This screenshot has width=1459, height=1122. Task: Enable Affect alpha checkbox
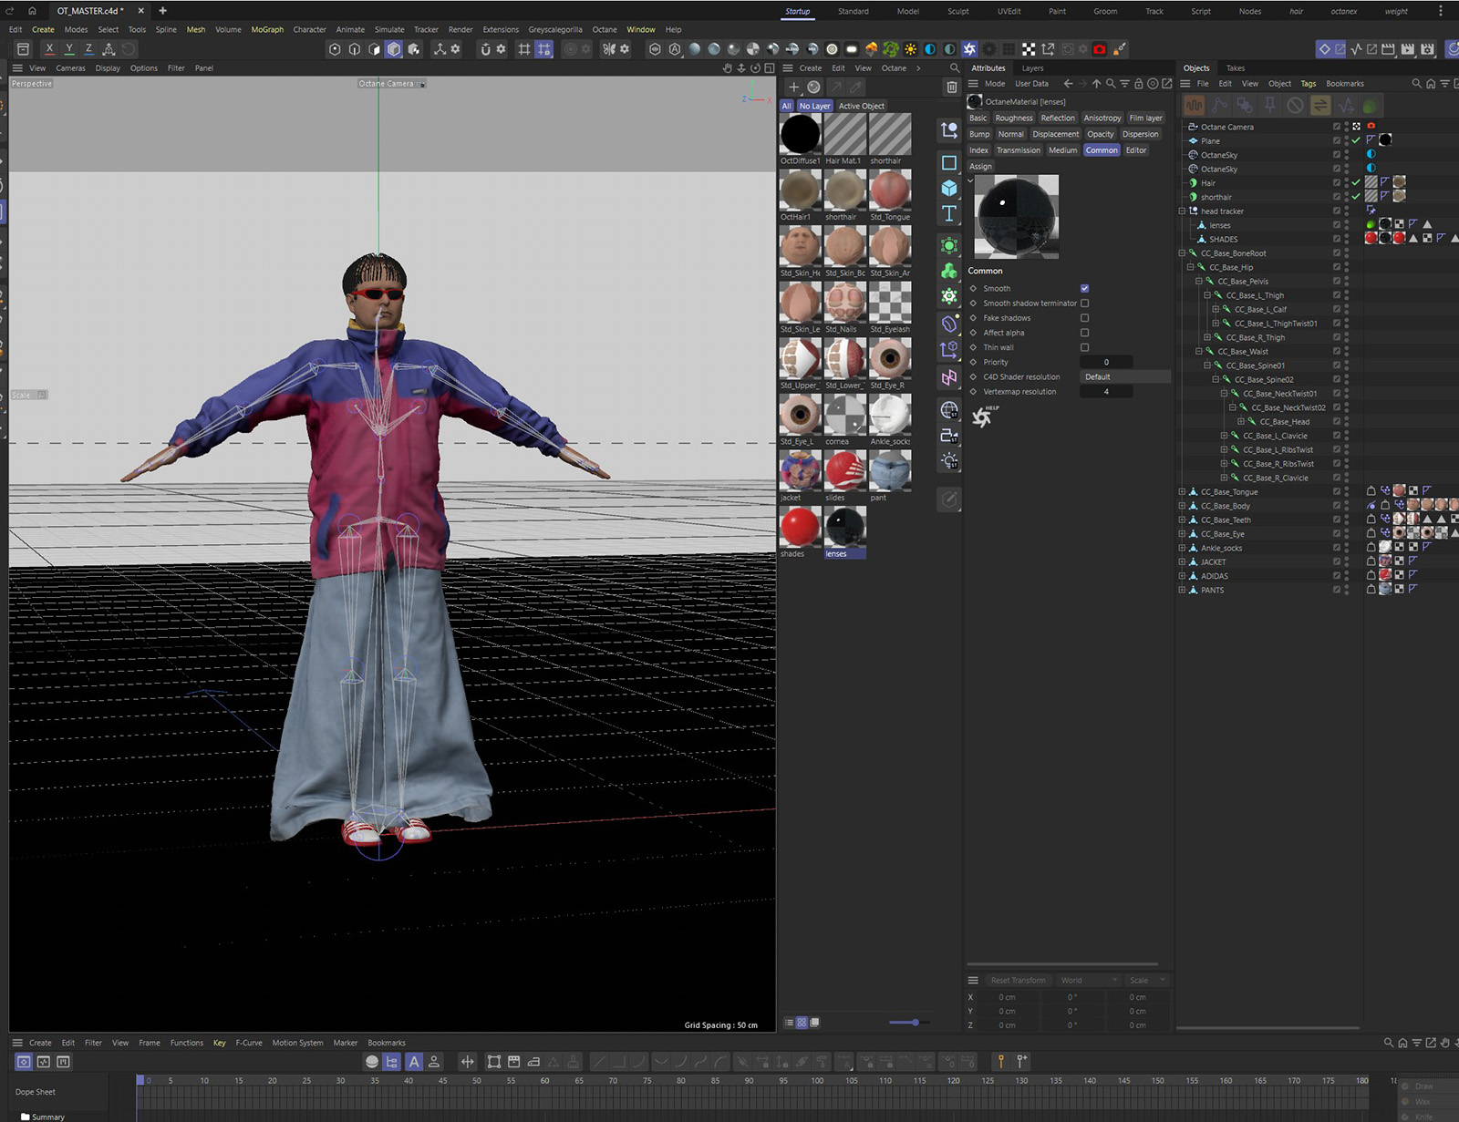pyautogui.click(x=1084, y=333)
